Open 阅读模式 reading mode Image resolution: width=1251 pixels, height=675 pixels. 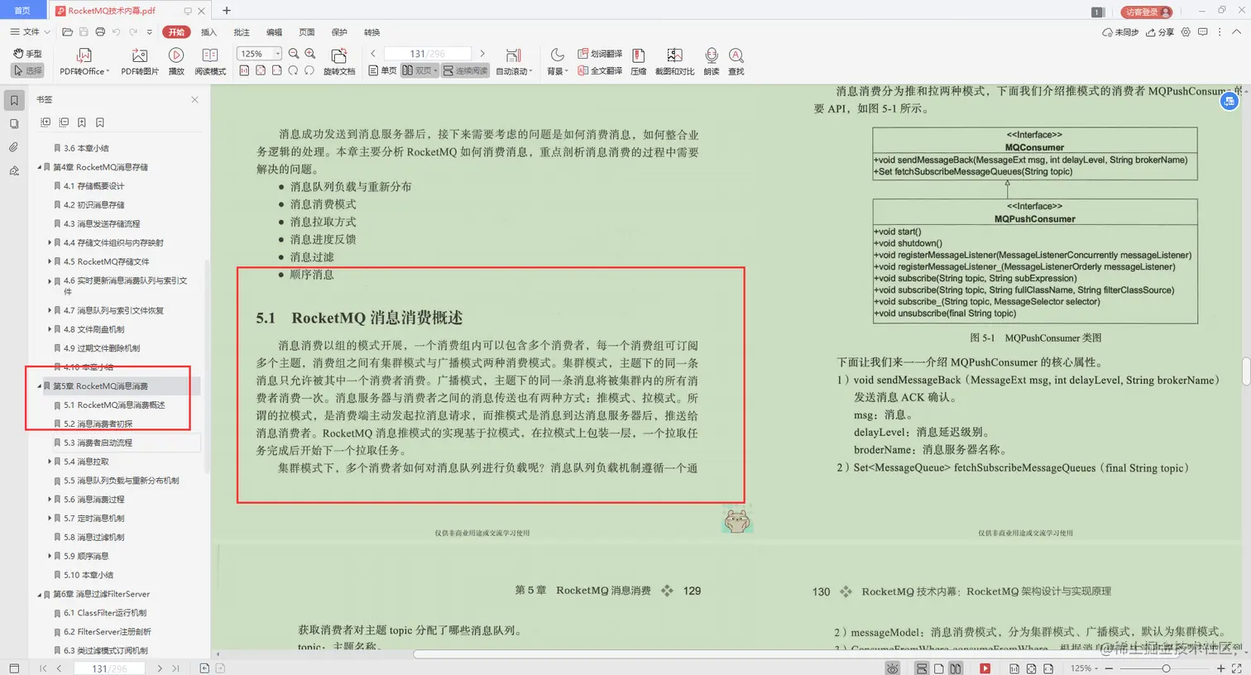point(209,60)
